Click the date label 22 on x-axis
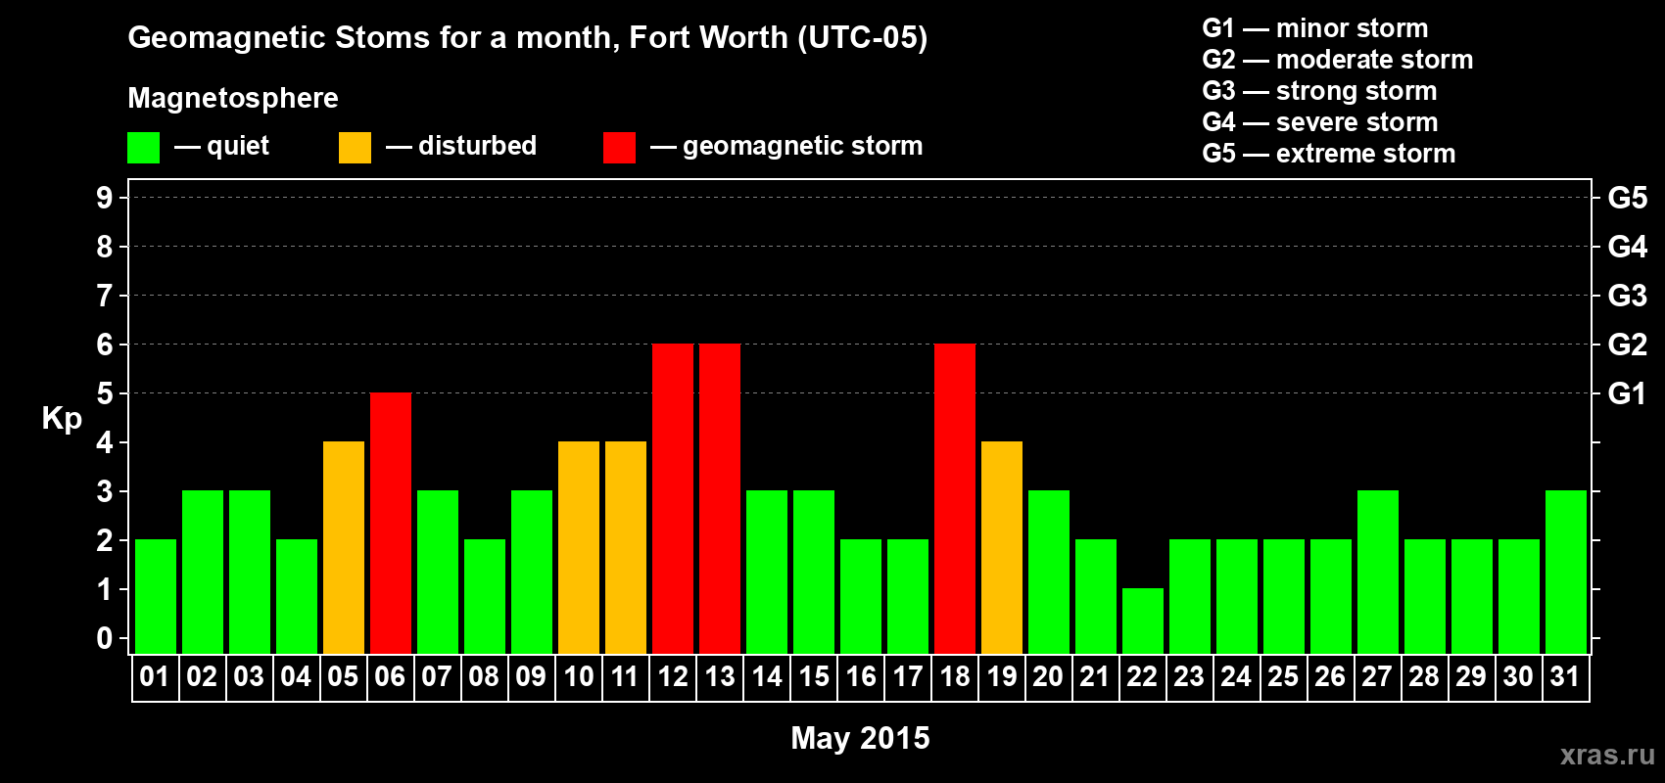 (x=1142, y=677)
